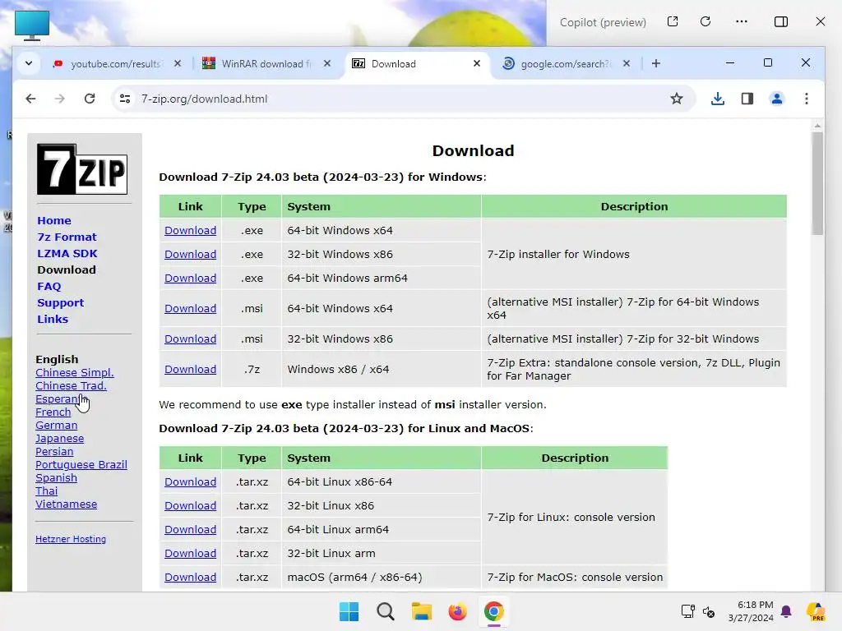
Task: Open Copilot panel in new window icon
Action: 673,21
